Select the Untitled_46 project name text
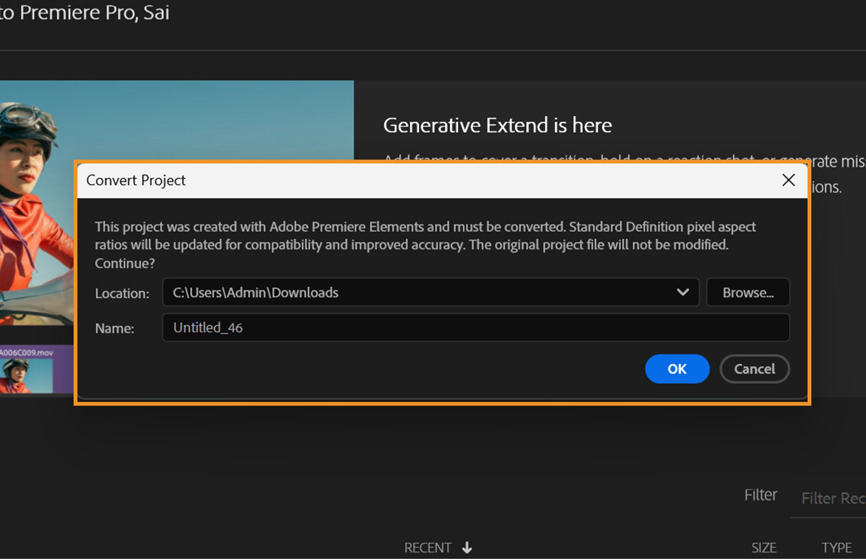Screen dimensions: 866x559 click(x=208, y=327)
